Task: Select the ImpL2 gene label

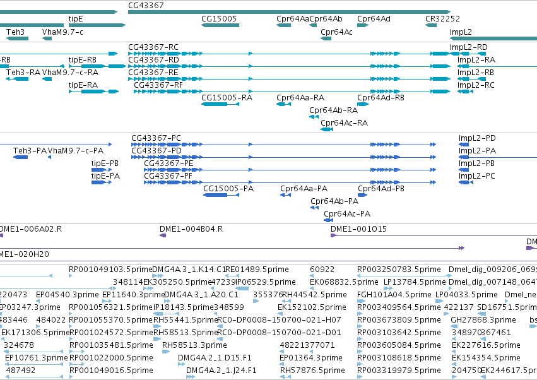Action: coord(461,32)
